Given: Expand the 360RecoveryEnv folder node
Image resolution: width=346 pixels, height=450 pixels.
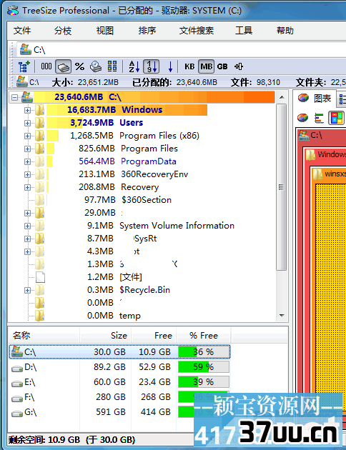Looking at the screenshot, I should [x=27, y=174].
